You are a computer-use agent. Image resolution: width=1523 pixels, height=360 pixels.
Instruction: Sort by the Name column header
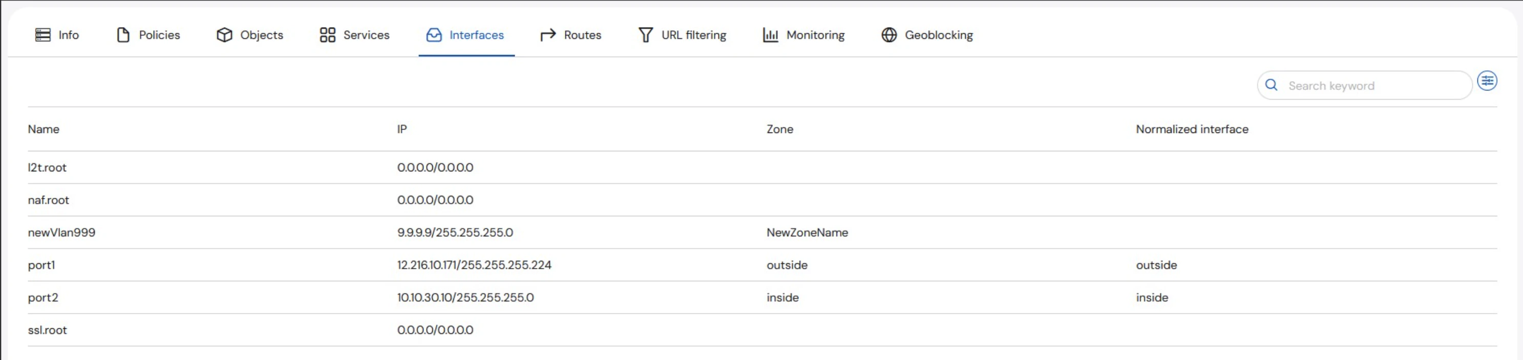coord(43,129)
